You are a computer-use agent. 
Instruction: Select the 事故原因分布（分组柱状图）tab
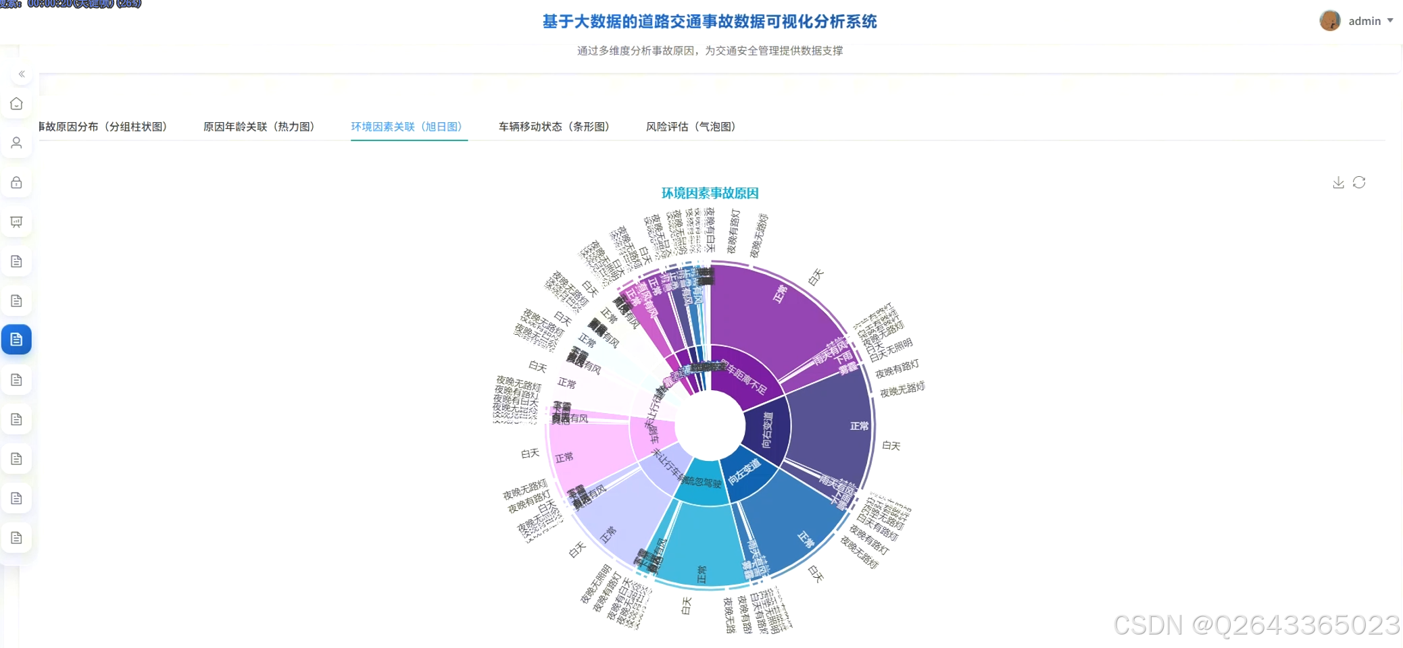[103, 126]
